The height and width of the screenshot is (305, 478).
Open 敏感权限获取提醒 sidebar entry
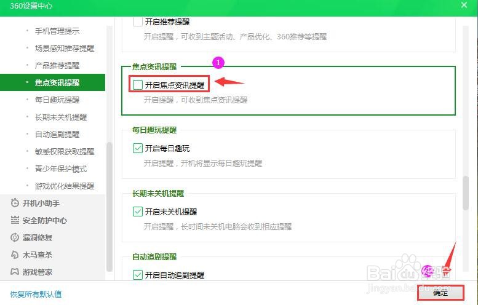65,151
